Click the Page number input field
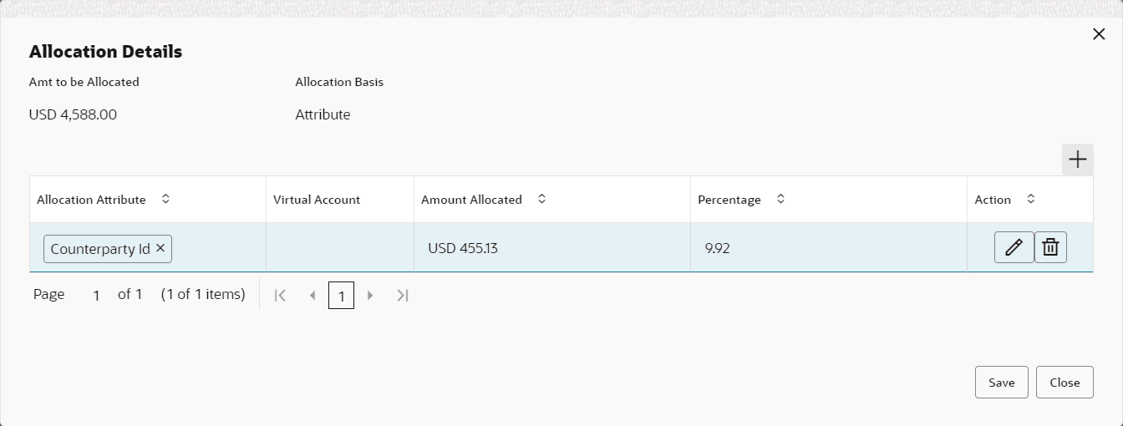This screenshot has width=1123, height=426. (x=96, y=295)
